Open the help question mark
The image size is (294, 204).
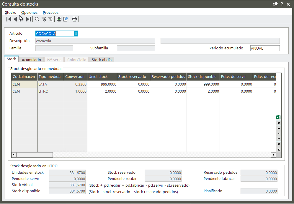(282, 4)
